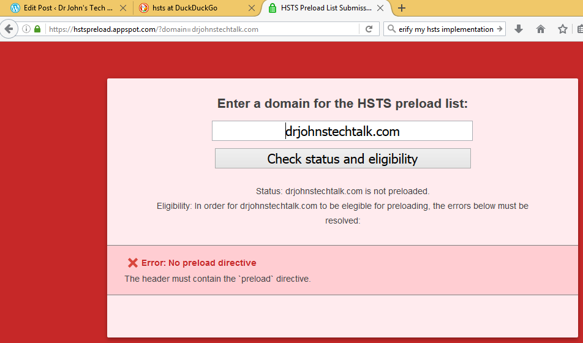Click the Eligibility explanation text
Screen dimensions: 583x343
tap(342, 213)
